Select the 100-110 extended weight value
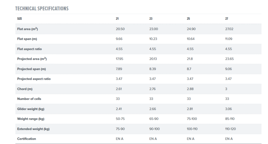Image resolution: width=268 pixels, height=144 pixels. point(192,129)
